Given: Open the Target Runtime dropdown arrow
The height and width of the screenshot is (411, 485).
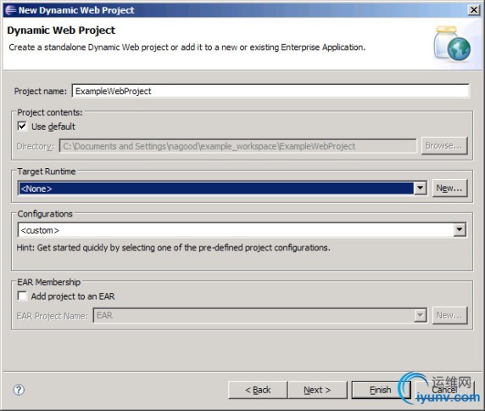Looking at the screenshot, I should 420,188.
